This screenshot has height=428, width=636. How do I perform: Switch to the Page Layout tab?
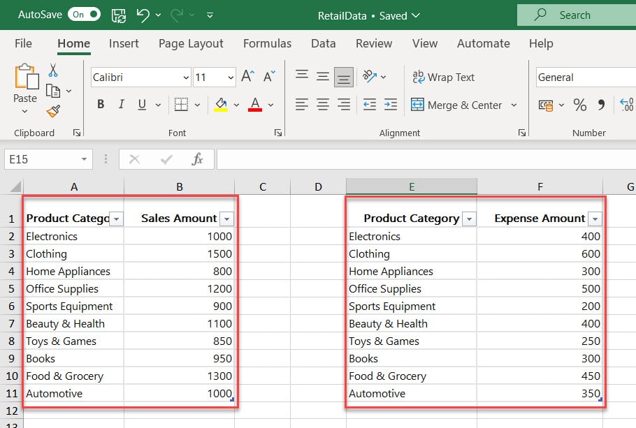pyautogui.click(x=191, y=43)
